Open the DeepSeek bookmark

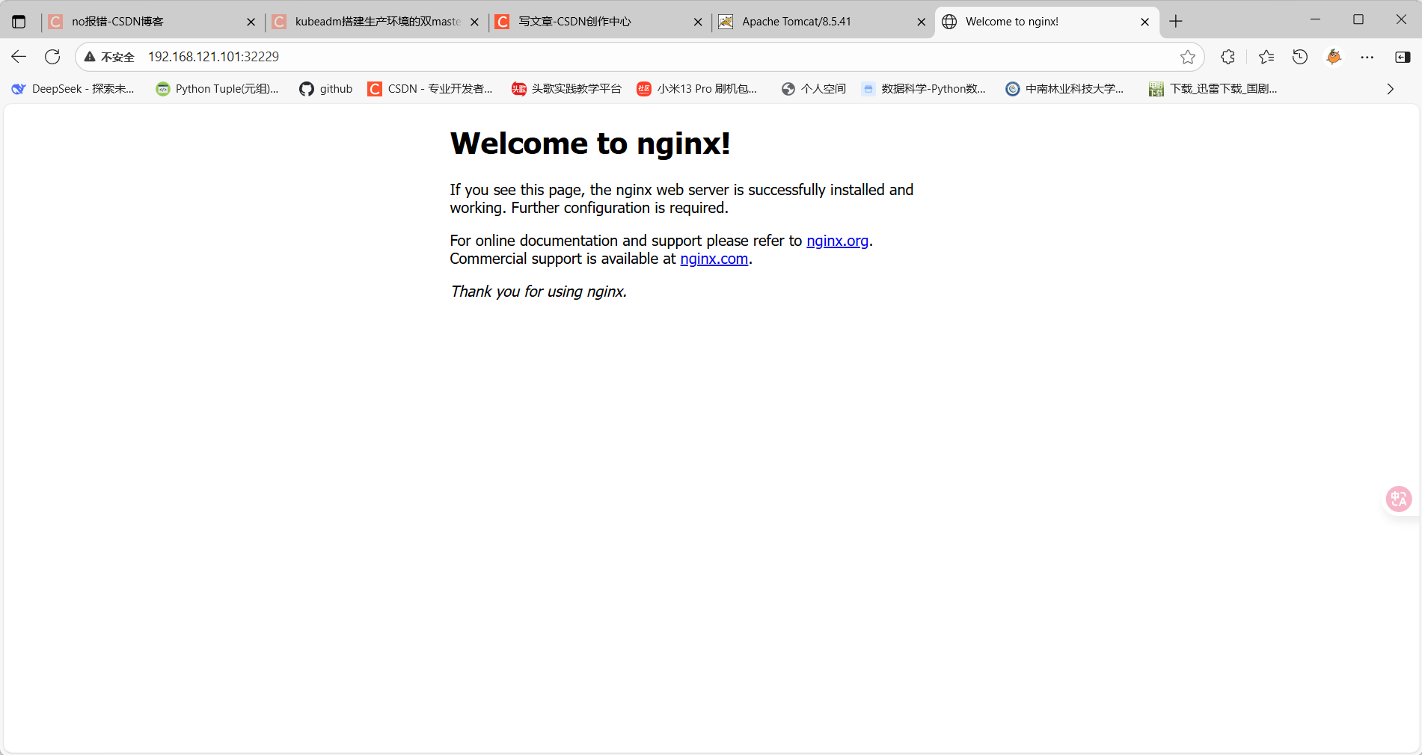click(73, 89)
